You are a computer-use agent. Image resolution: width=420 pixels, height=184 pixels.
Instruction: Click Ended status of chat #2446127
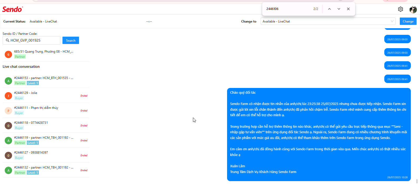pyautogui.click(x=84, y=155)
